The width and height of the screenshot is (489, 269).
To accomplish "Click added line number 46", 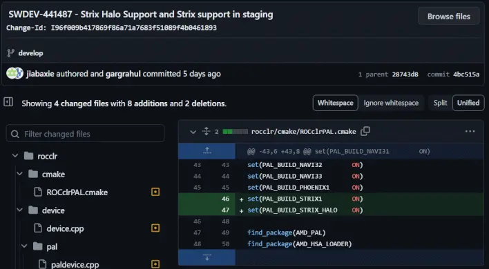I will (225, 199).
